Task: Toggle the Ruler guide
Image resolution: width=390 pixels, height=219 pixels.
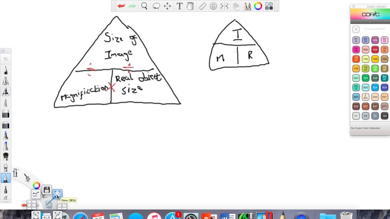Action: pos(202,6)
